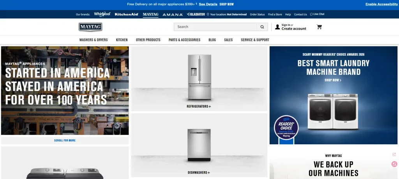Open Washers & Dryers menu
Image resolution: width=399 pixels, height=179 pixels.
[x=94, y=40]
